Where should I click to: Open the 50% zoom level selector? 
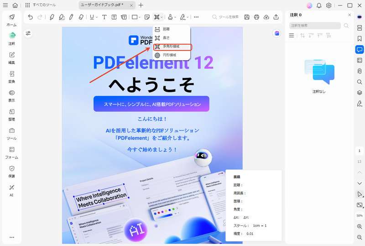360,216
